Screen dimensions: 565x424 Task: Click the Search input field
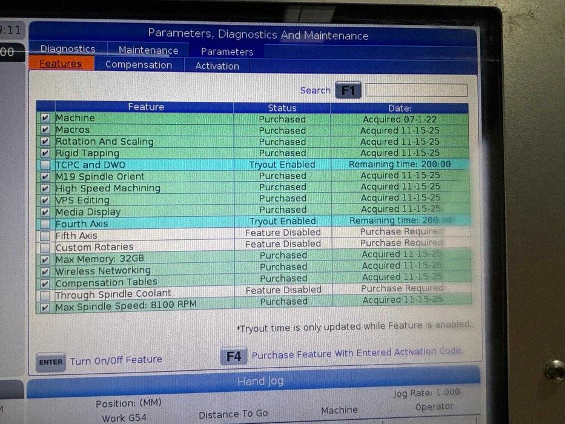(x=417, y=90)
